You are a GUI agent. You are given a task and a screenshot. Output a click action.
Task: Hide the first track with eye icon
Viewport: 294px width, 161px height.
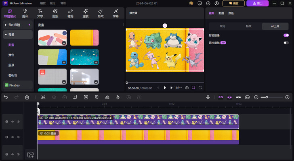[13, 121]
